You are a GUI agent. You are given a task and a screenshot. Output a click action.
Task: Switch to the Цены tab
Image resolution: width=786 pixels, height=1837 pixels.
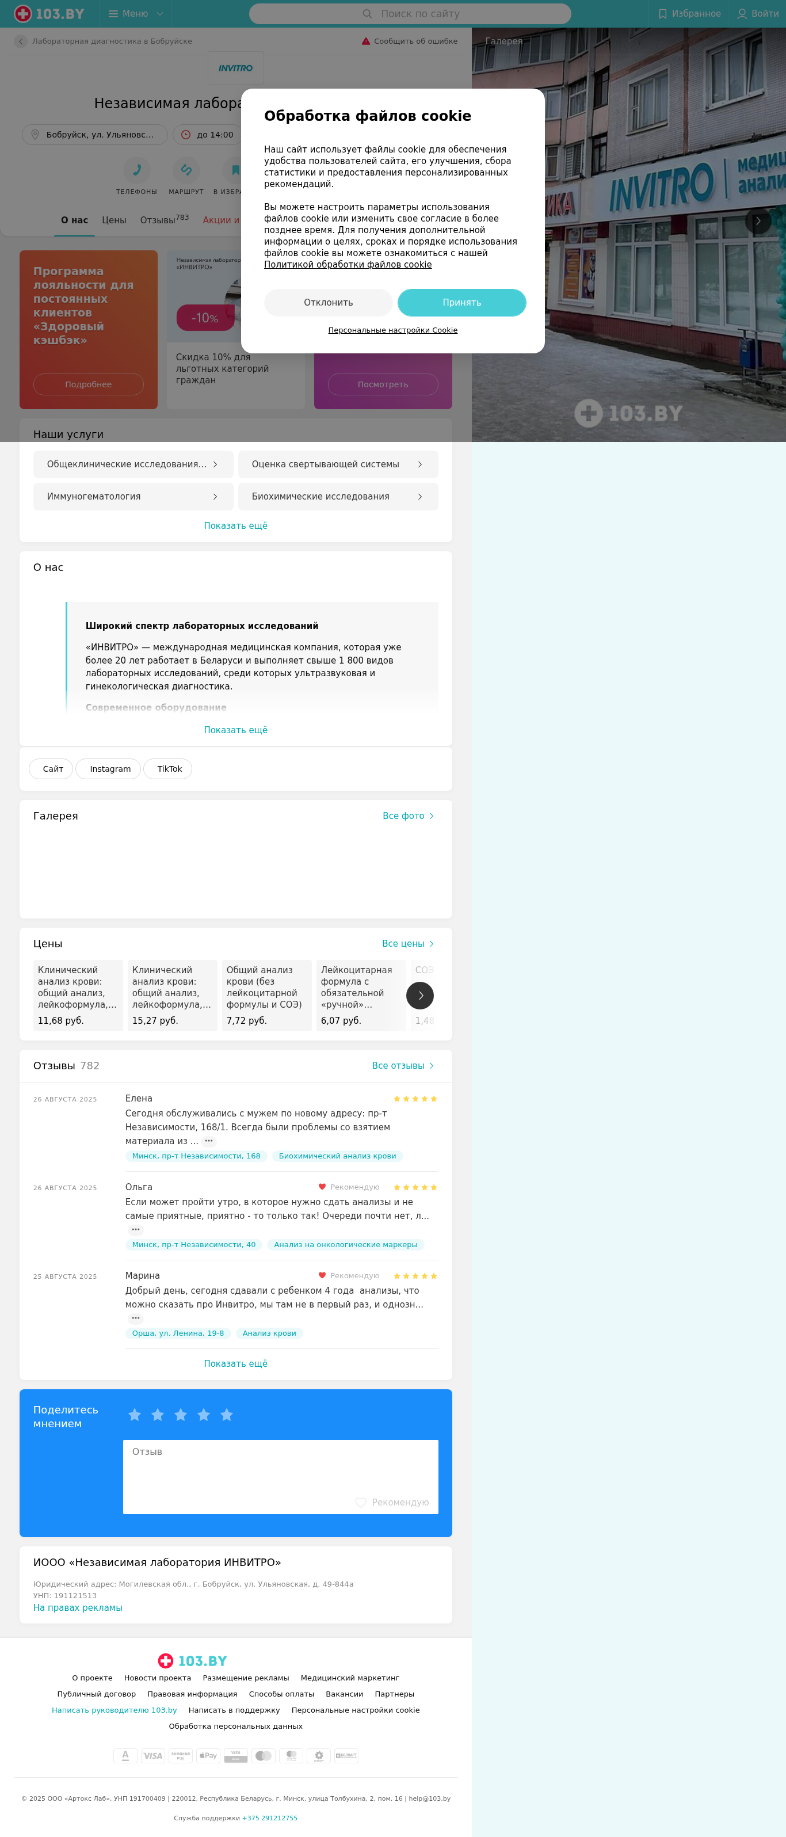pos(114,220)
